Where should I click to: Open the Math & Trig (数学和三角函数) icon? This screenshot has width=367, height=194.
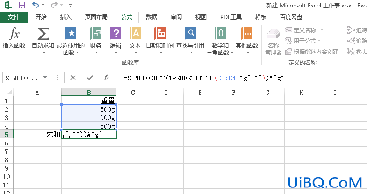[x=220, y=34]
